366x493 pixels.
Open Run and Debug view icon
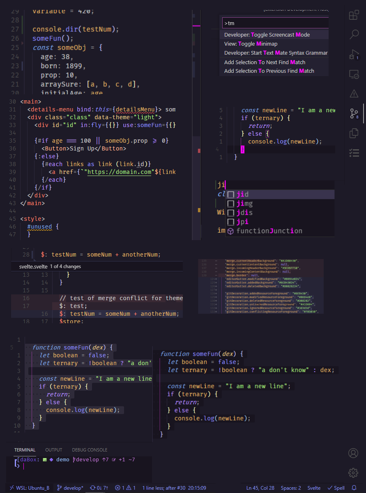coord(354,54)
